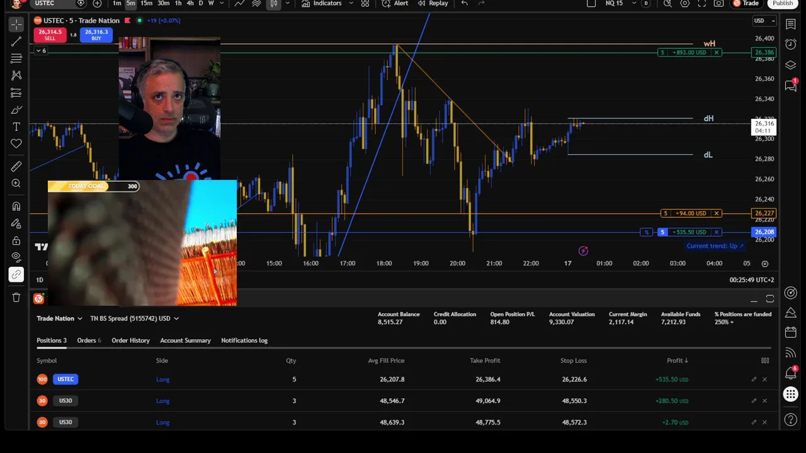Open the NQ 15 layout name dropdown

[x=620, y=3]
